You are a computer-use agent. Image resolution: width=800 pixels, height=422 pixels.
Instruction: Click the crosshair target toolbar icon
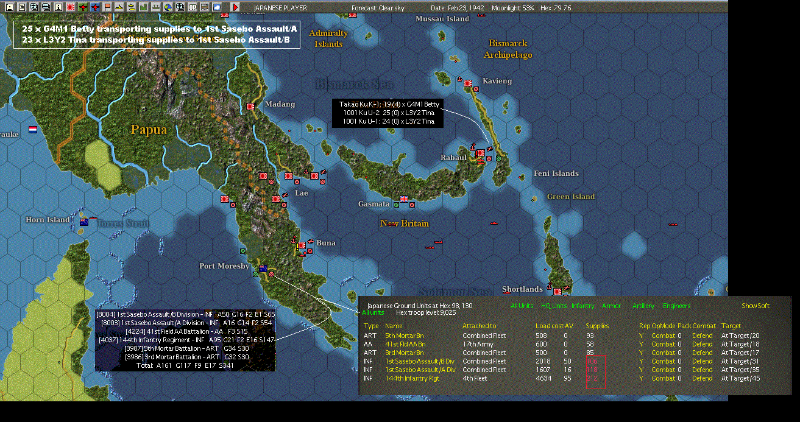[180, 7]
